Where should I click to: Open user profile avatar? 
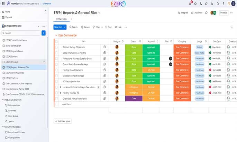click(x=234, y=3)
